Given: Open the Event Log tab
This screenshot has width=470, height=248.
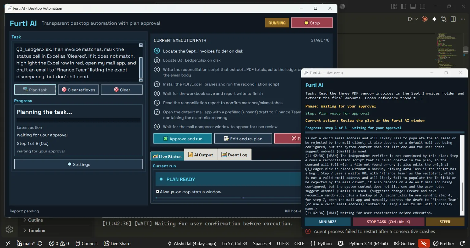Looking at the screenshot, I should (234, 155).
